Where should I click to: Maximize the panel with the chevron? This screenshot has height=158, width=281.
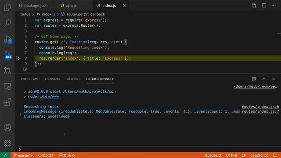click(x=264, y=79)
